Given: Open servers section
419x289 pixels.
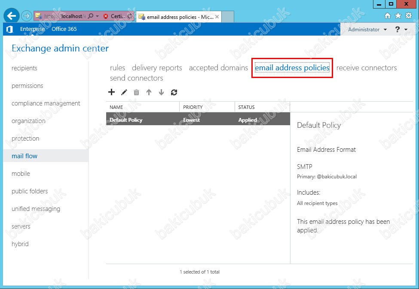Looking at the screenshot, I should point(21,226).
